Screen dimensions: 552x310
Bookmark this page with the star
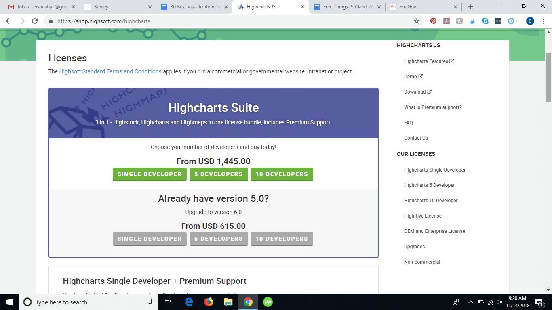click(416, 21)
